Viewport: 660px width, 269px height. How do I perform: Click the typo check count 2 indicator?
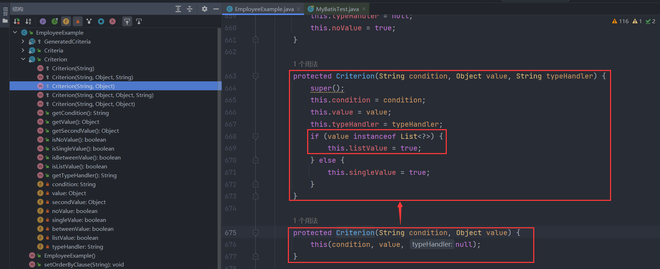click(650, 21)
